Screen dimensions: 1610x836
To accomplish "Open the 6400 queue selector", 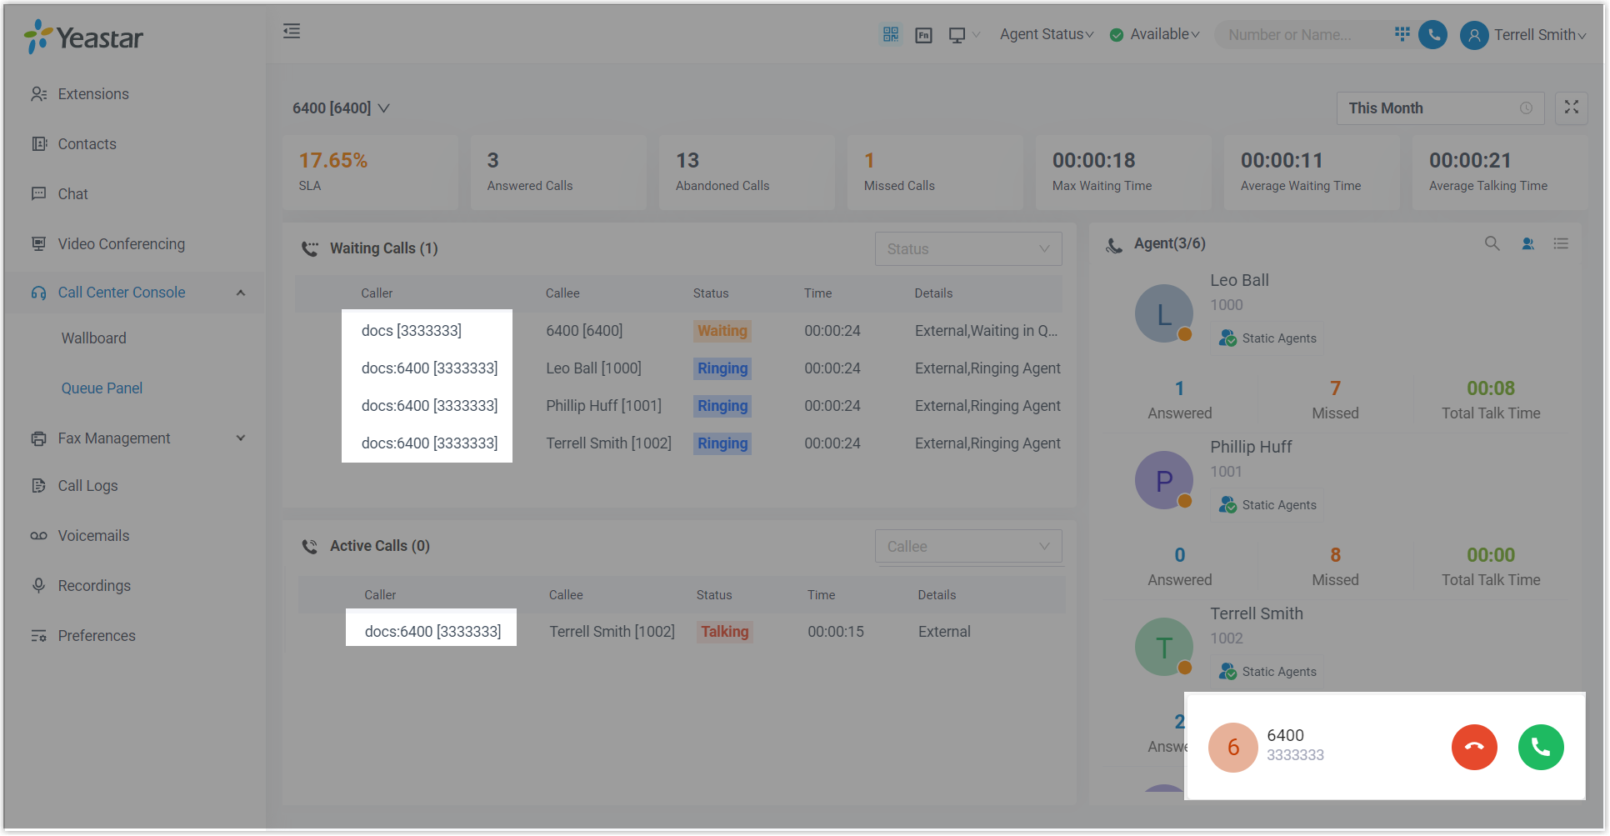I will pos(341,108).
